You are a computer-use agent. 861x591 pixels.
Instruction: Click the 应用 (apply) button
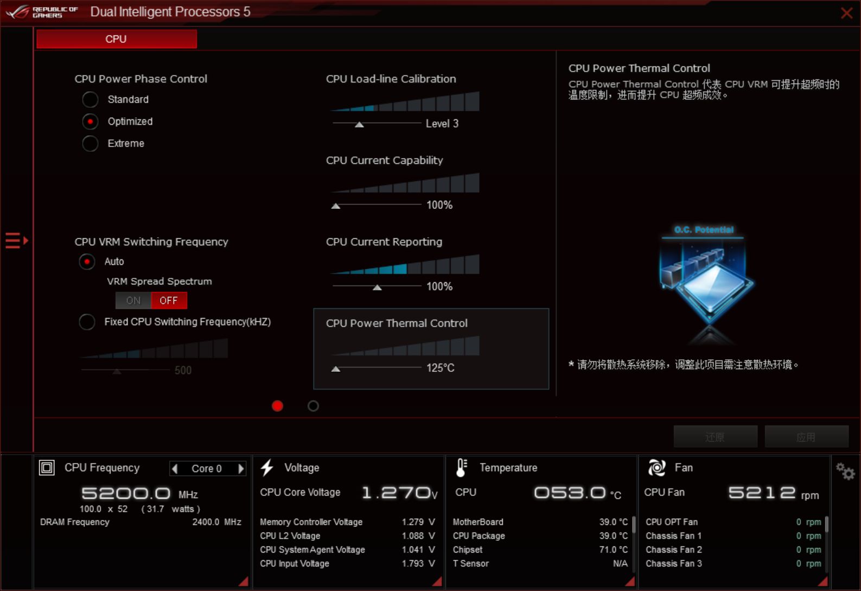[x=806, y=437]
